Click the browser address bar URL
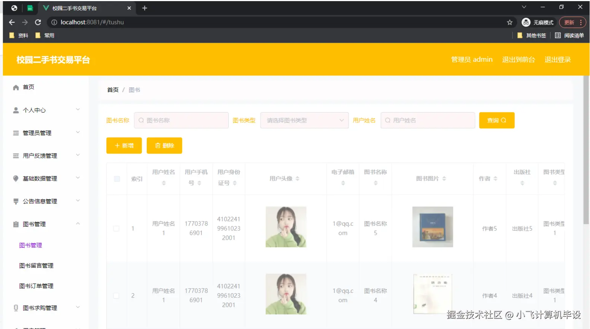 pos(92,22)
